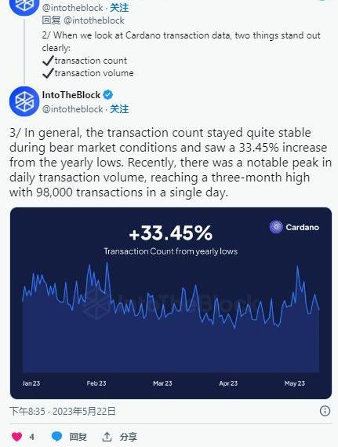Click the 分享 share label
The width and height of the screenshot is (338, 447).
click(129, 437)
